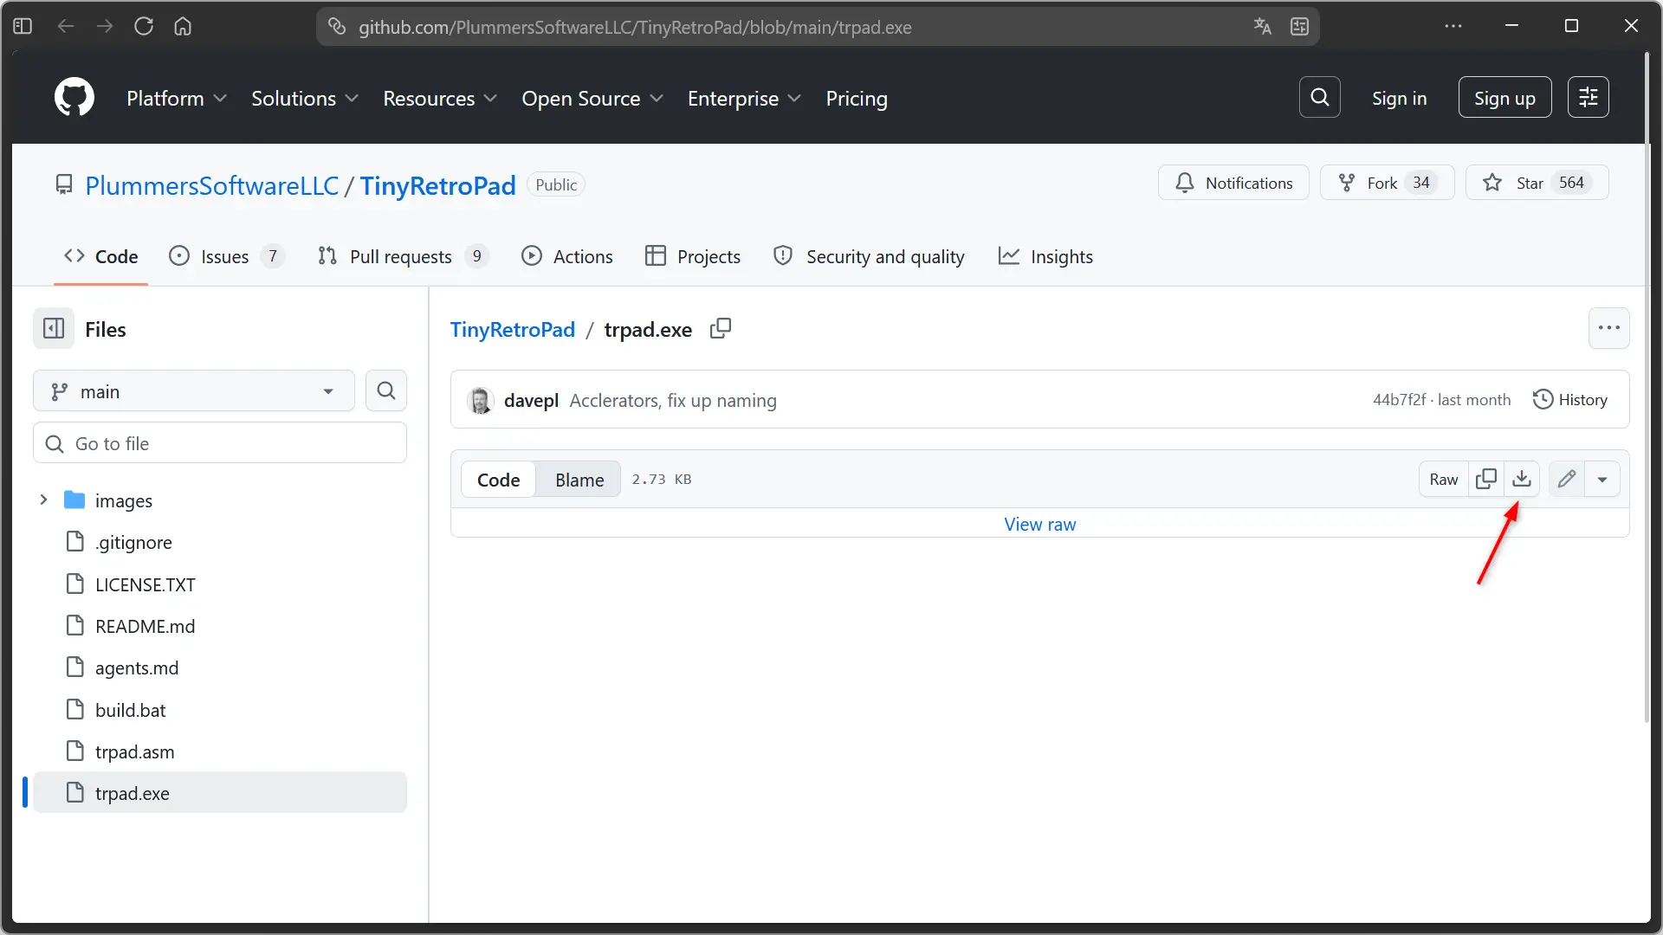Select trpad.exe in file tree
This screenshot has width=1663, height=935.
coord(220,793)
